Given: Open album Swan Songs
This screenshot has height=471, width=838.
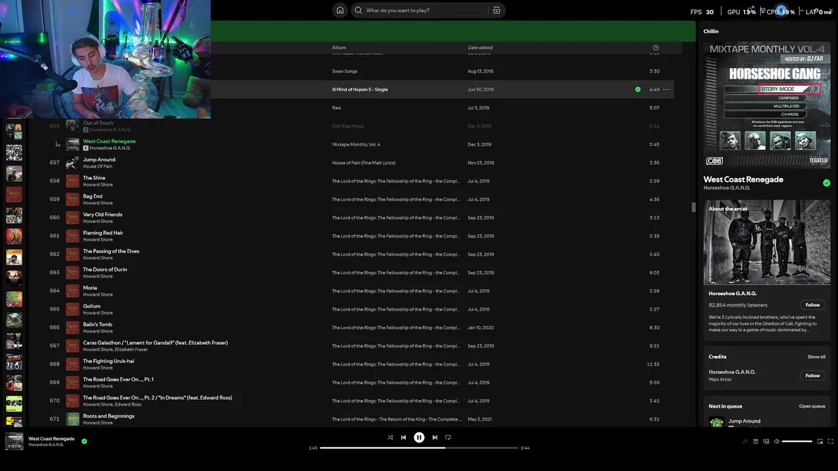Looking at the screenshot, I should tap(344, 71).
